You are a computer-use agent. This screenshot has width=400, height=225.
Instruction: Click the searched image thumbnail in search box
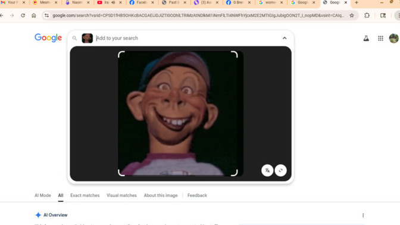tap(87, 38)
